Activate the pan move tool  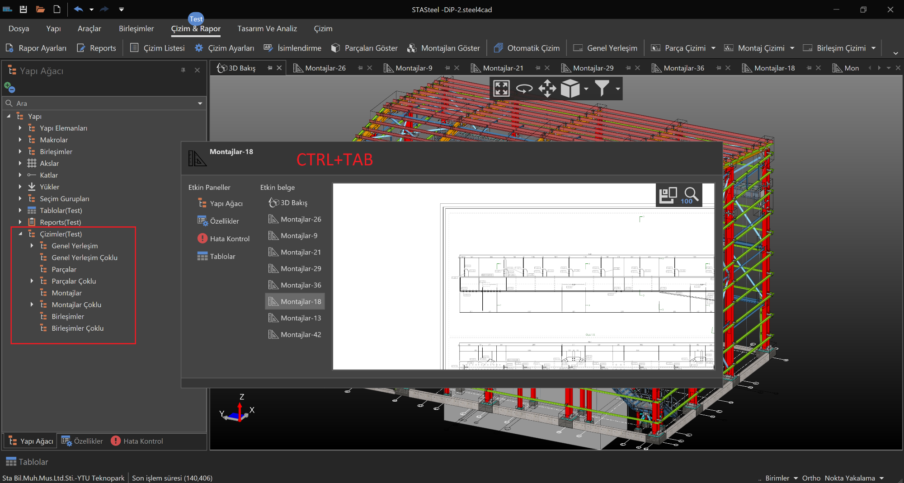point(547,89)
